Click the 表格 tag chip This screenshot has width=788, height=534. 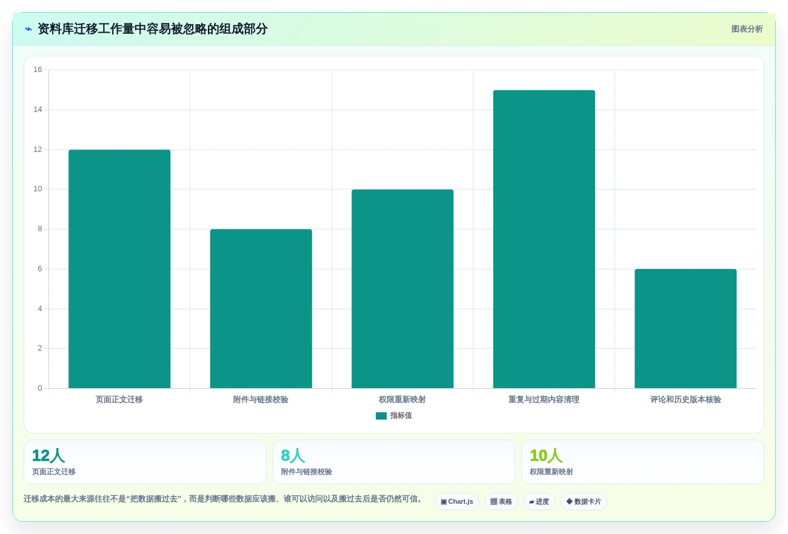click(x=501, y=502)
